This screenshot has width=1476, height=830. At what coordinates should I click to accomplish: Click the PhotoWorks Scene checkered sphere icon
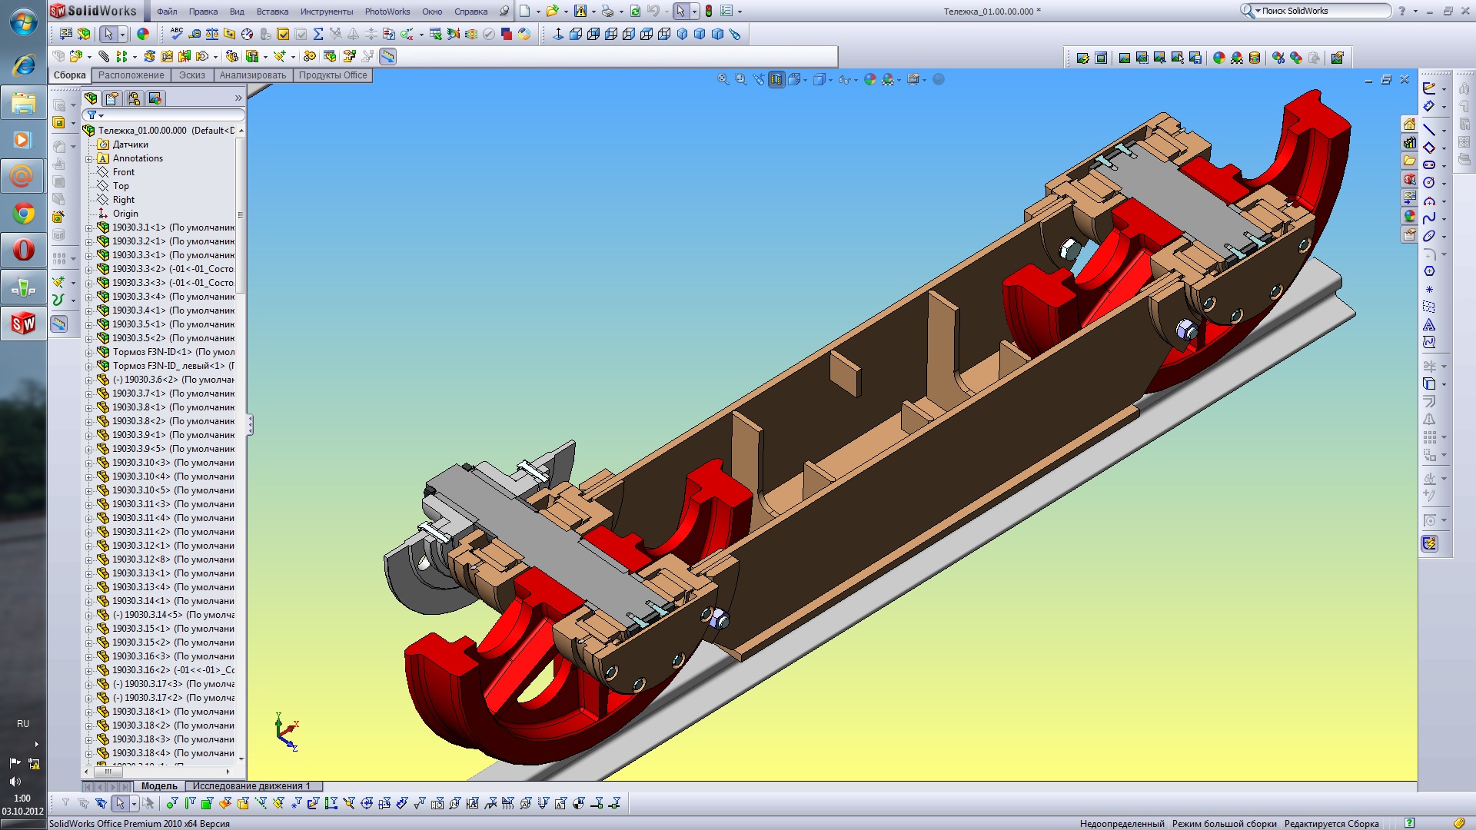(1236, 58)
